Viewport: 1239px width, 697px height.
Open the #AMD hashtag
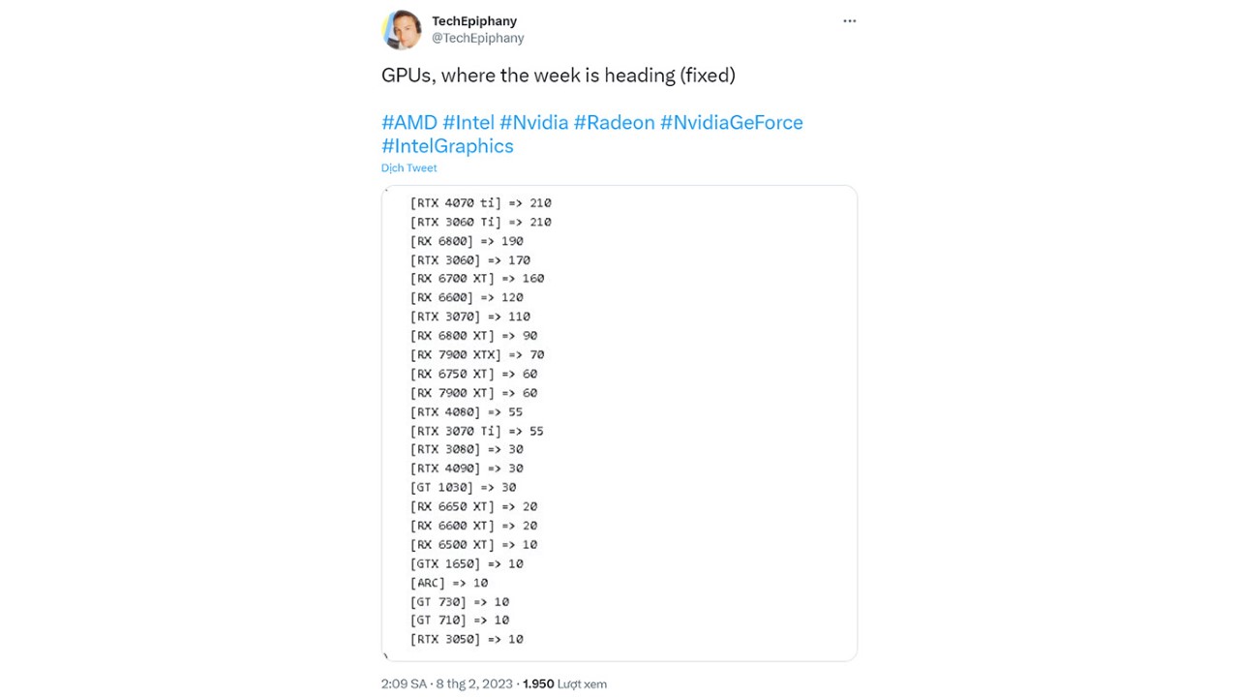click(x=409, y=122)
